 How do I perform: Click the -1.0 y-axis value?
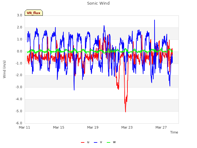(19, 63)
